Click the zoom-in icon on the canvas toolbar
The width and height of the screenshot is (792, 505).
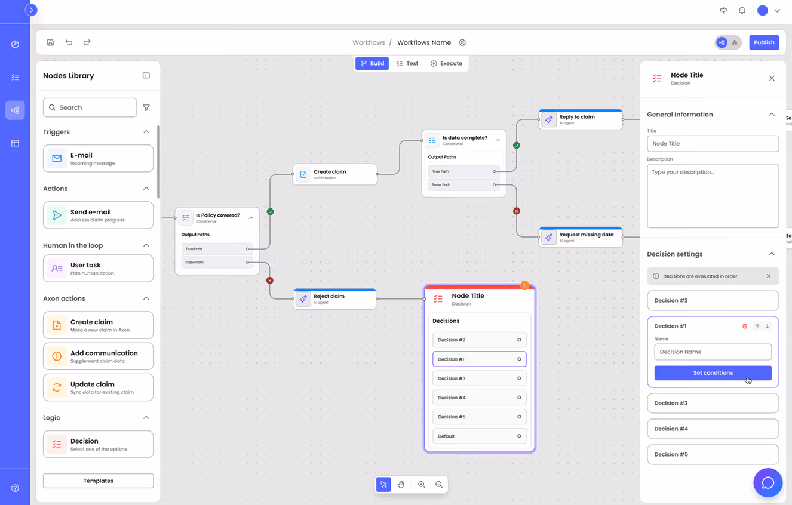[422, 484]
